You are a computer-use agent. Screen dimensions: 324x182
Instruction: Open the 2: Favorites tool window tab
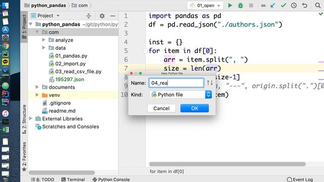click(24, 157)
